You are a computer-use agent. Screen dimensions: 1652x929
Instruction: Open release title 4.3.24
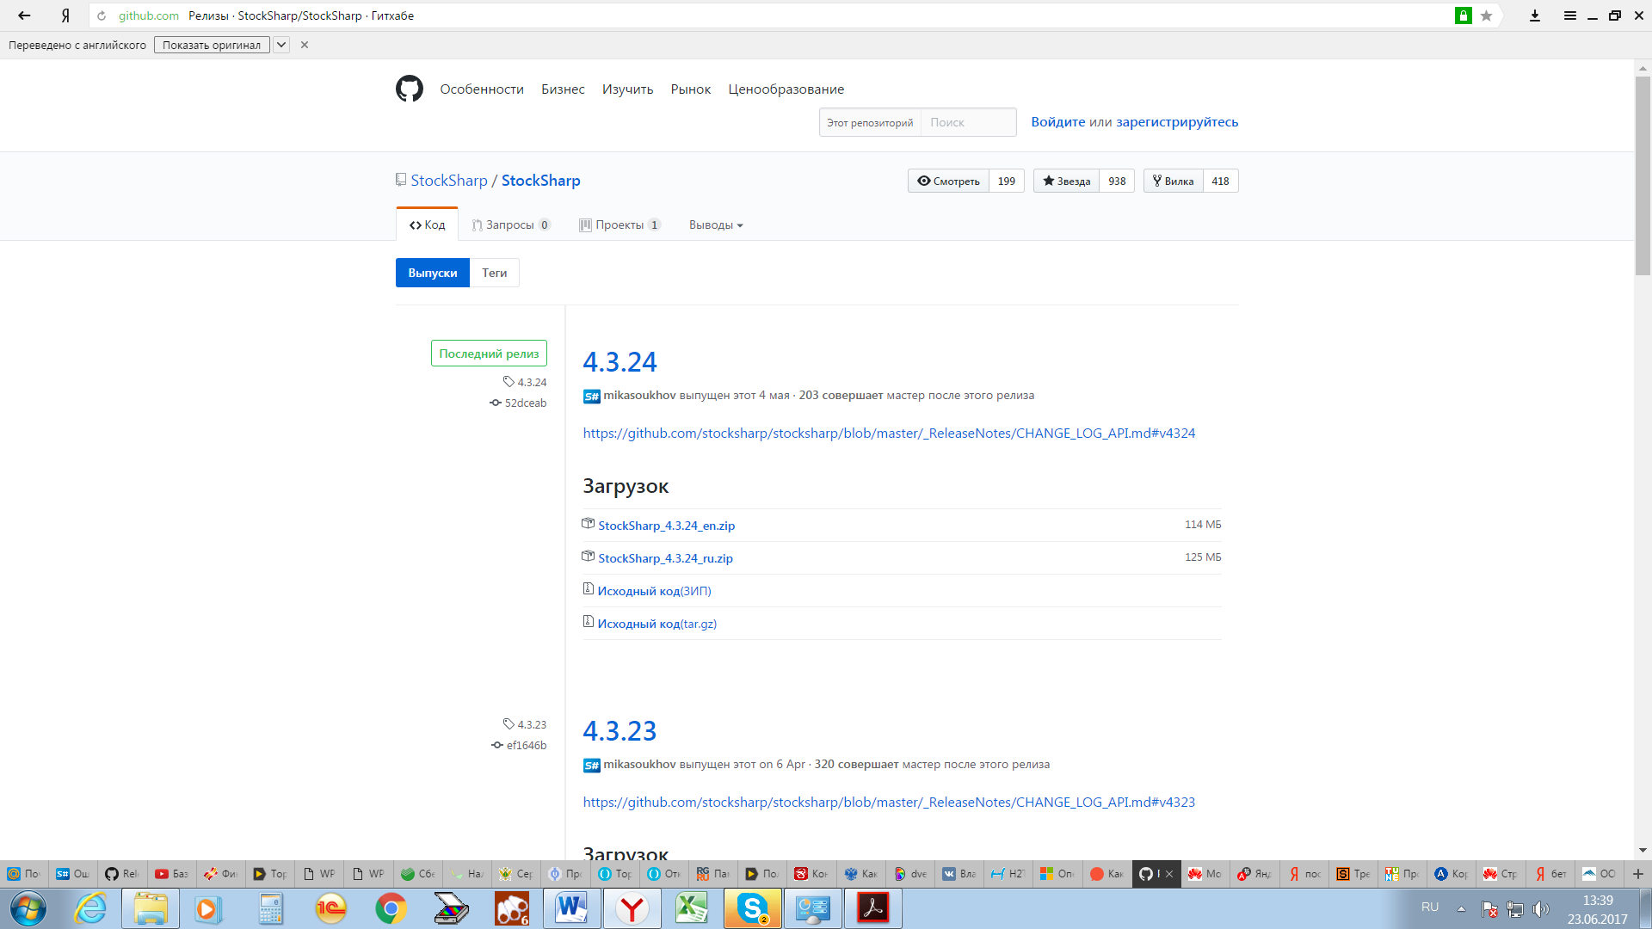(x=620, y=361)
